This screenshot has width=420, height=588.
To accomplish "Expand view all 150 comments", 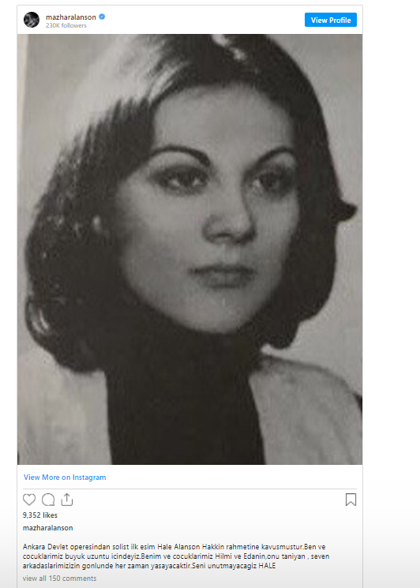I will 59,579.
